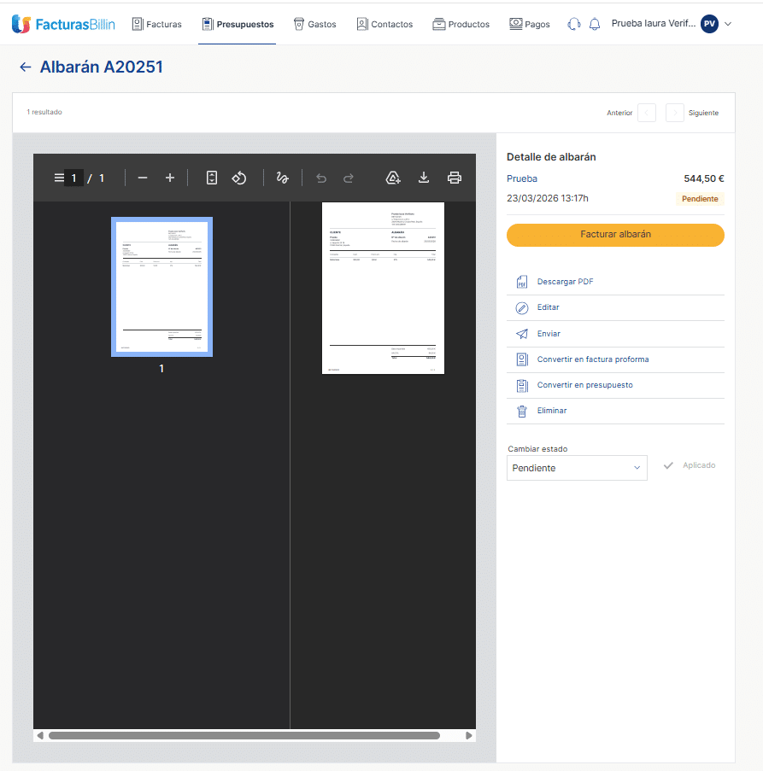Screen dimensions: 763x771
Task: Select the draw annotation tool
Action: pos(282,178)
